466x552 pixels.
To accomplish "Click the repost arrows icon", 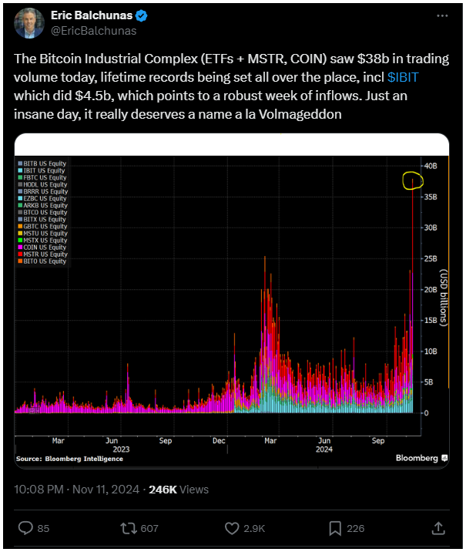I will tap(129, 528).
